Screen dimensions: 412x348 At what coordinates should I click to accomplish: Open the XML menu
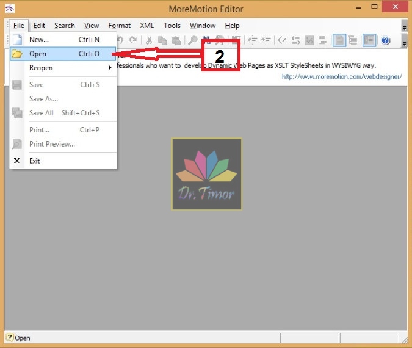coord(147,26)
